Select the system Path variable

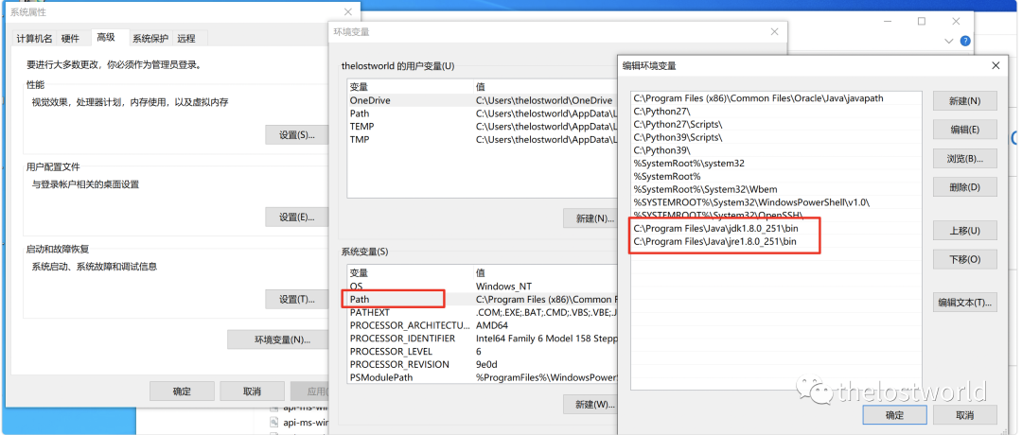pyautogui.click(x=483, y=300)
